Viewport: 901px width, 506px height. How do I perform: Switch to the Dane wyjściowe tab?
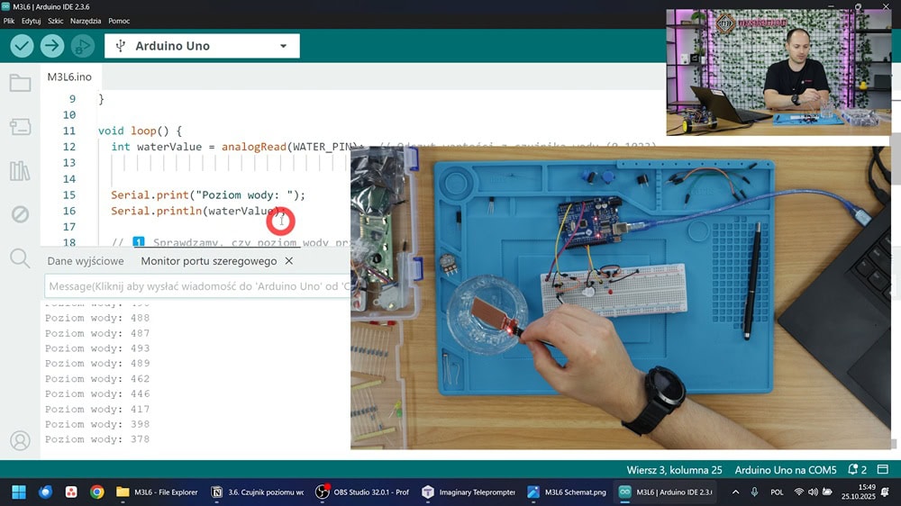[86, 261]
